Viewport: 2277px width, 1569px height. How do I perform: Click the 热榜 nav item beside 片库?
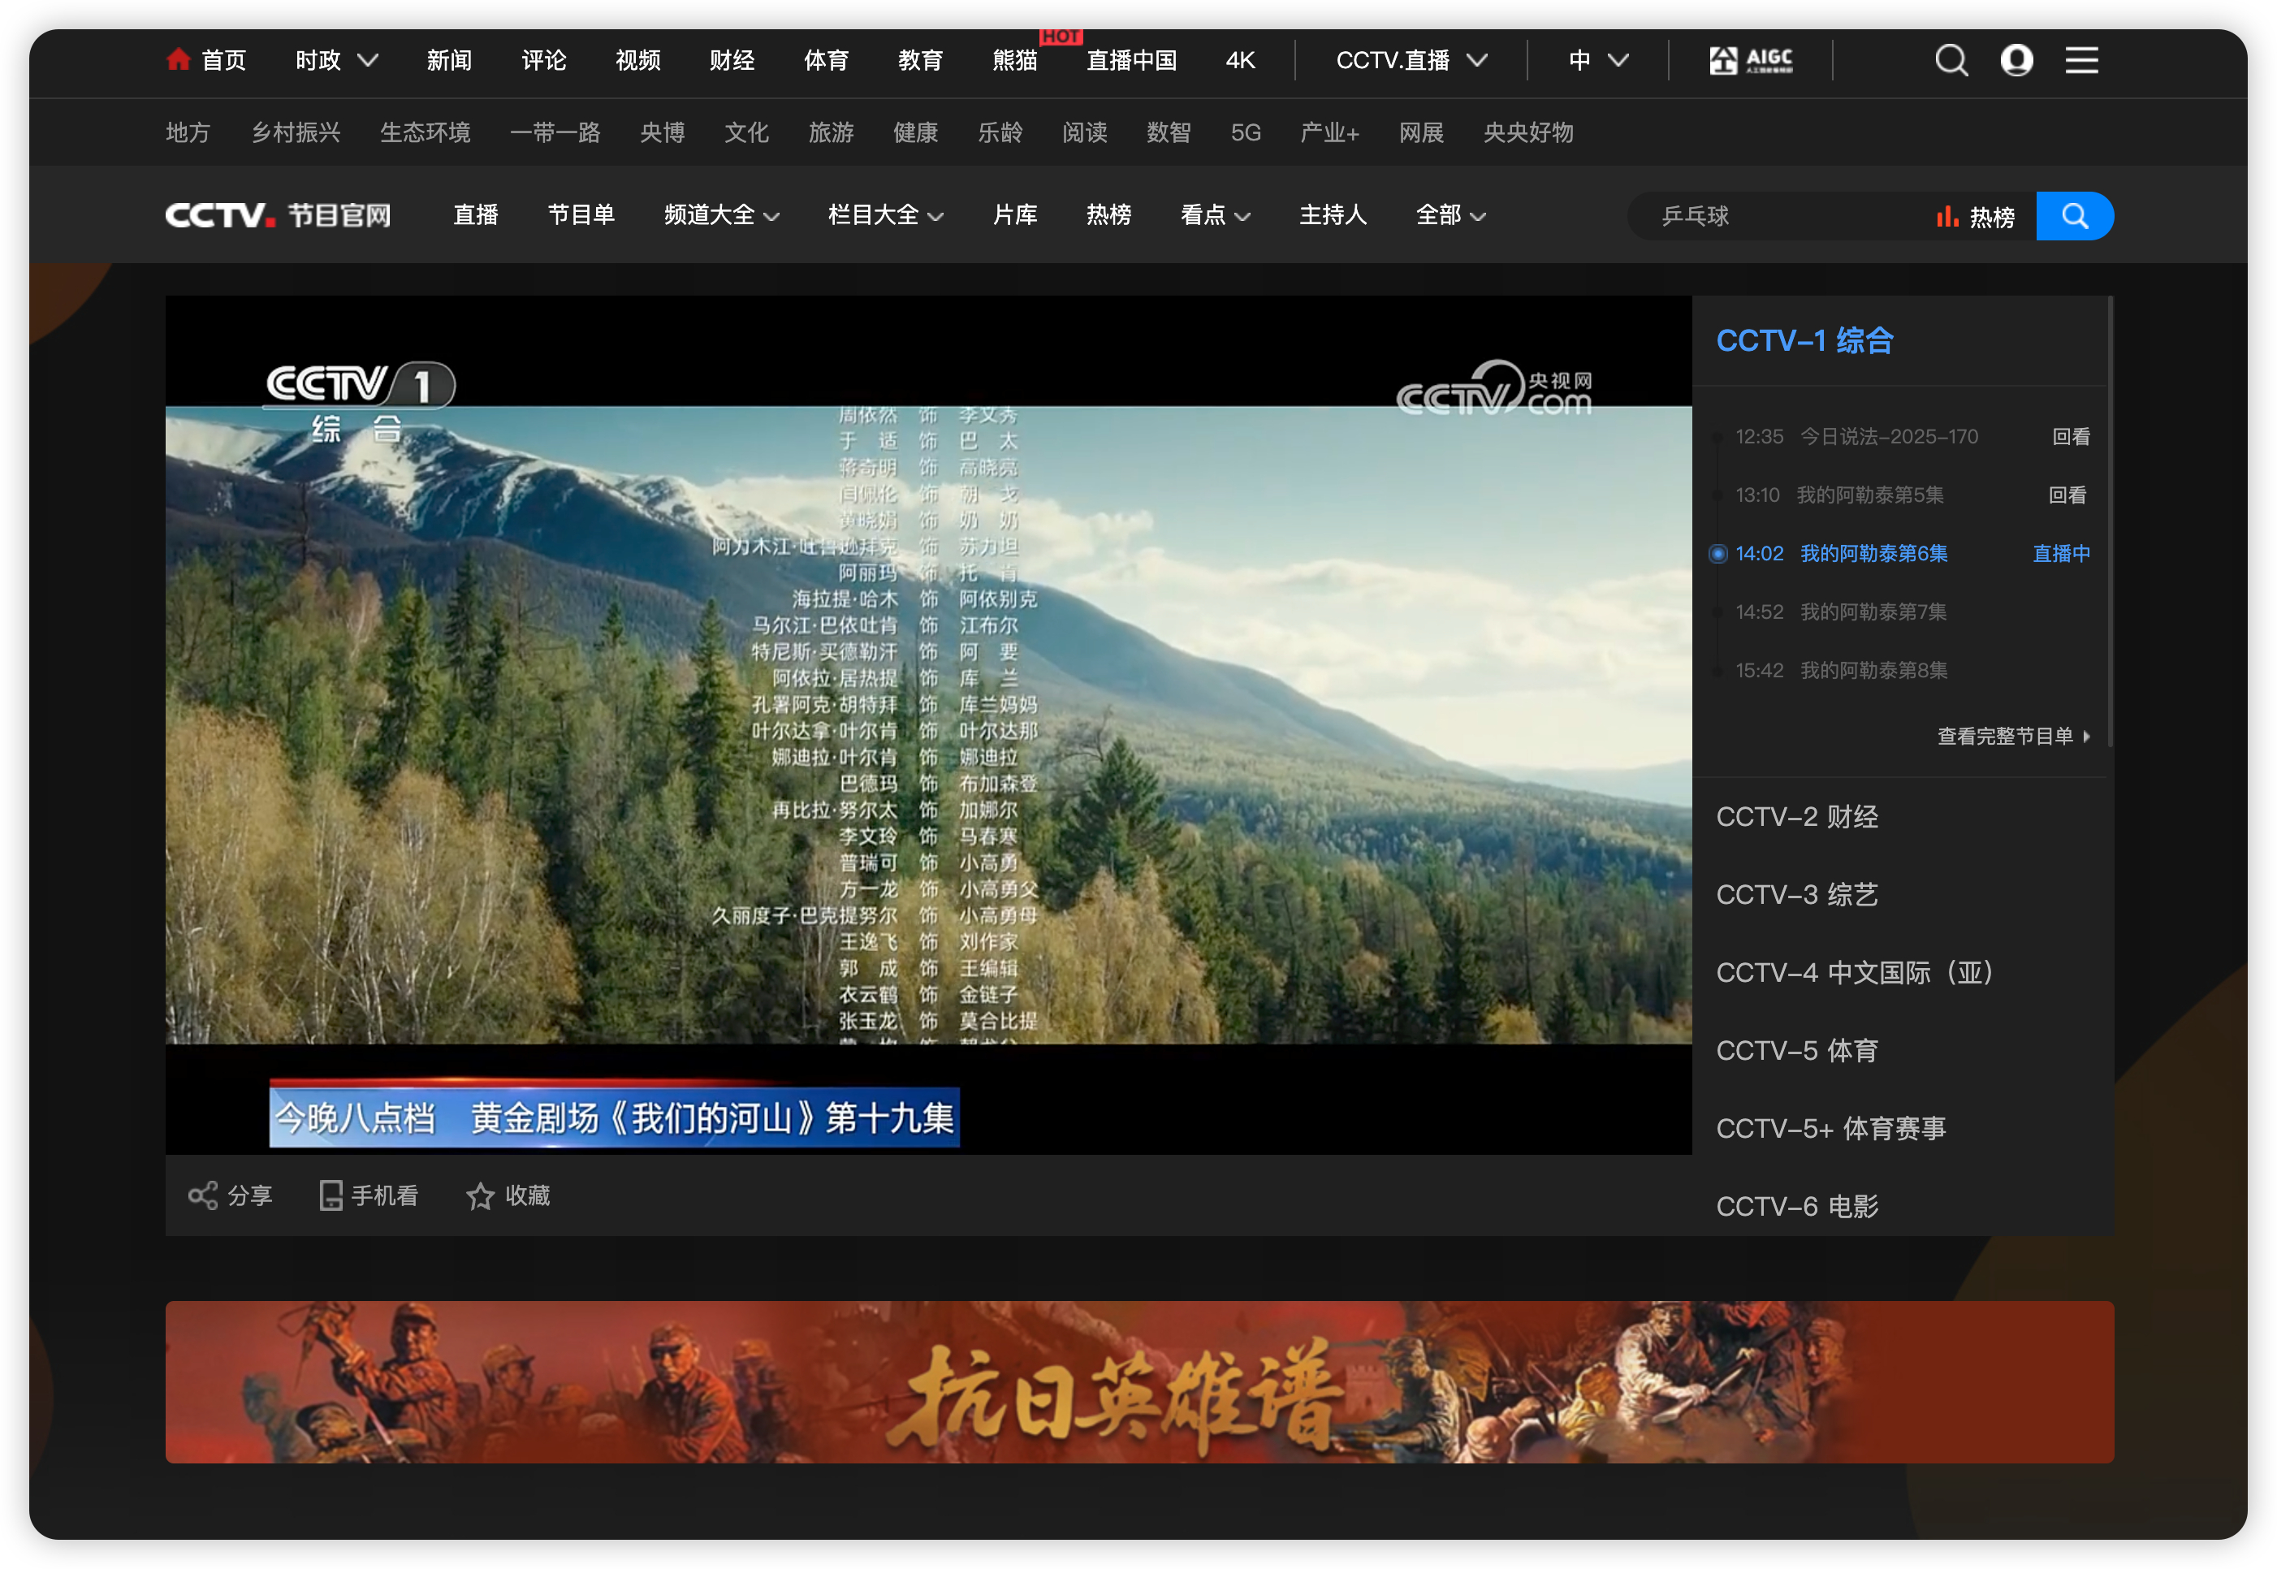pos(1108,215)
